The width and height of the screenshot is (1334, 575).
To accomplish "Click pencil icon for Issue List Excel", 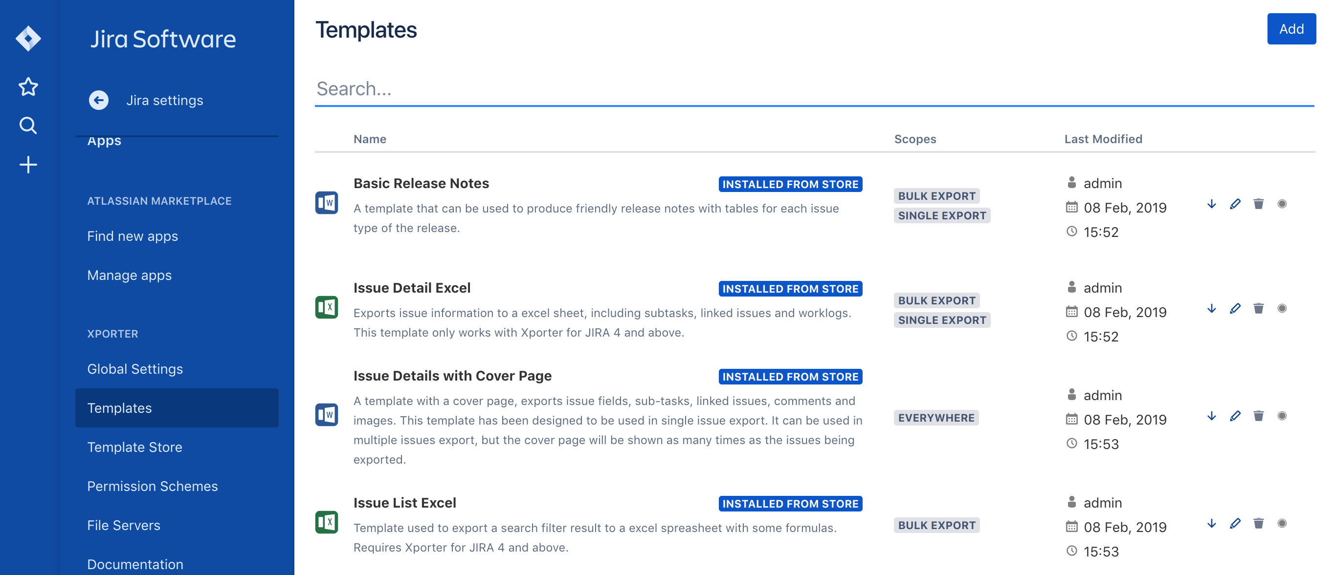I will point(1235,523).
